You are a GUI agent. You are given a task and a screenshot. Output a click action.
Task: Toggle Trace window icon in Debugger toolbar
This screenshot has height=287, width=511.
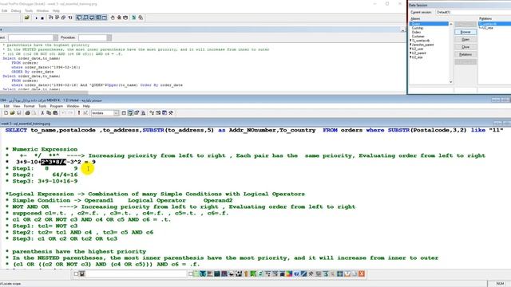(79, 18)
